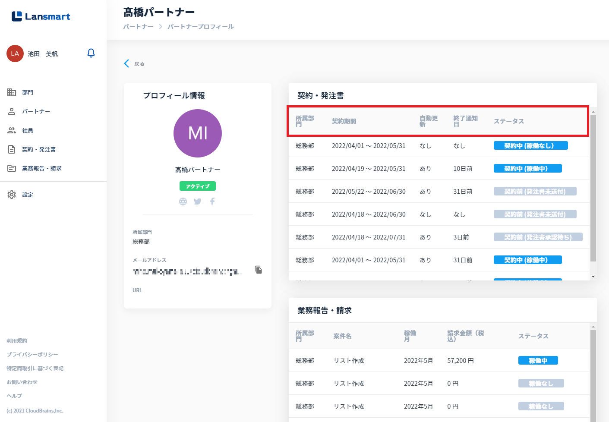Click the Lansmart logo
Image resolution: width=609 pixels, height=422 pixels.
coord(41,16)
